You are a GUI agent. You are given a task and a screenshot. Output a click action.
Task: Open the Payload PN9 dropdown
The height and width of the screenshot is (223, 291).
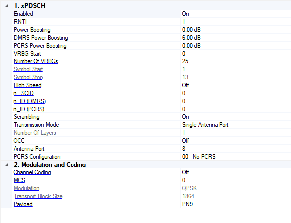coord(236,204)
